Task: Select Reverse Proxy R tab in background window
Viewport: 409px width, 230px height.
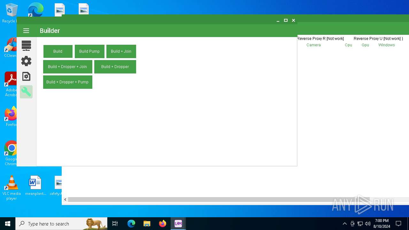Action: pos(320,38)
